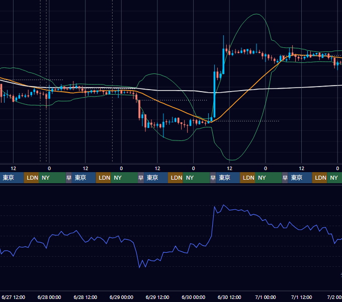Select the 6/29 00:00 date label
This screenshot has width=342, height=302.
click(121, 297)
